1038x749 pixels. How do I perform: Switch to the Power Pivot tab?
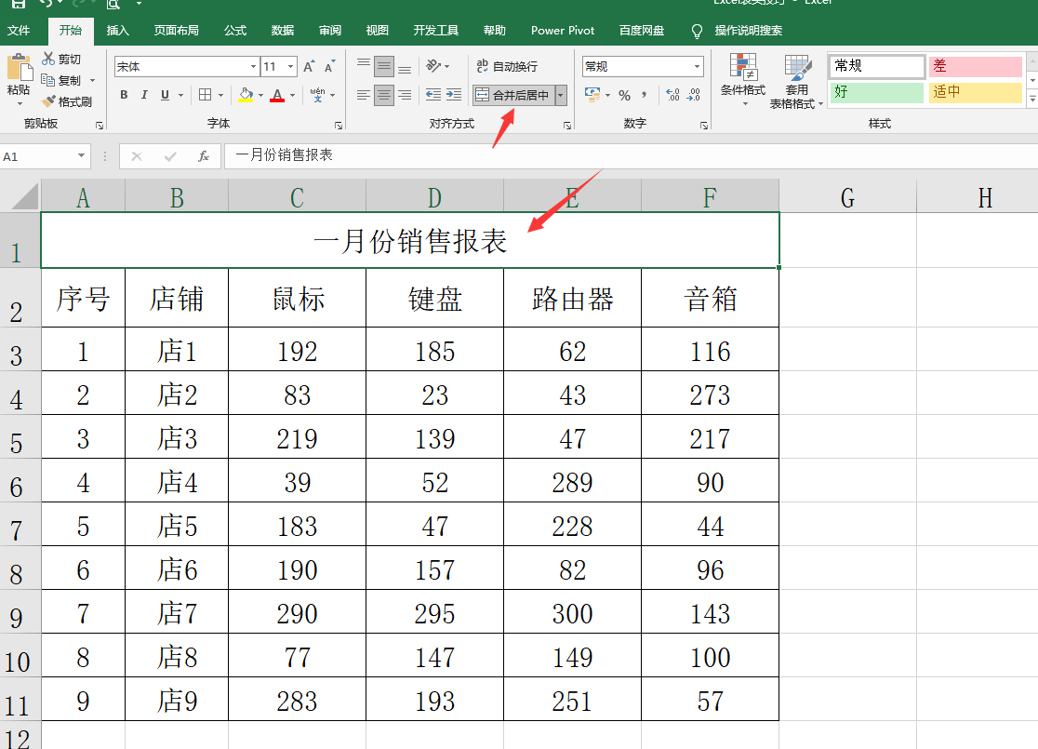click(563, 31)
